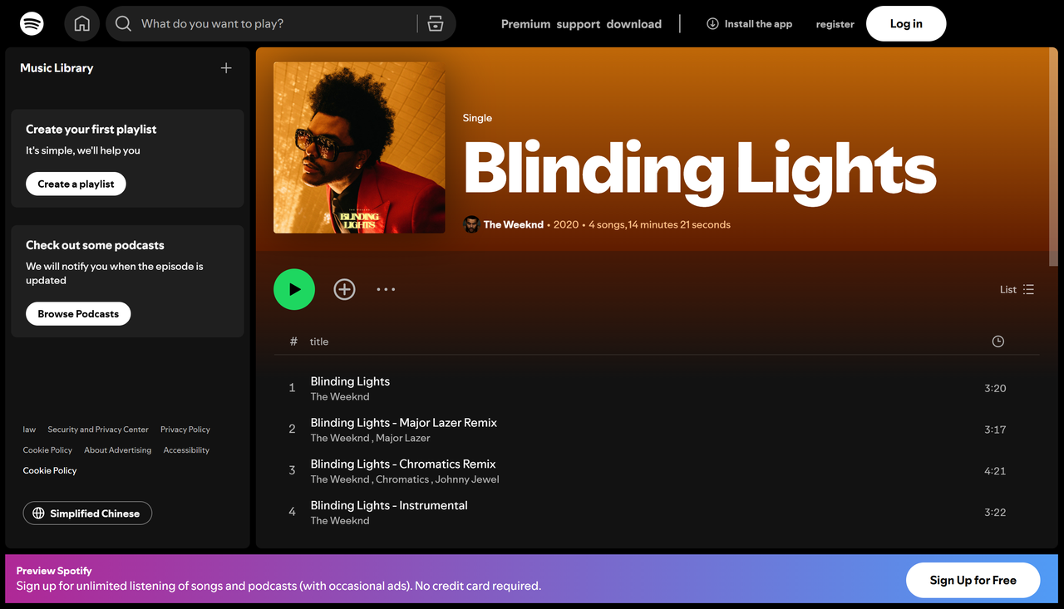Open the Home page icon
This screenshot has width=1064, height=609.
(x=81, y=23)
